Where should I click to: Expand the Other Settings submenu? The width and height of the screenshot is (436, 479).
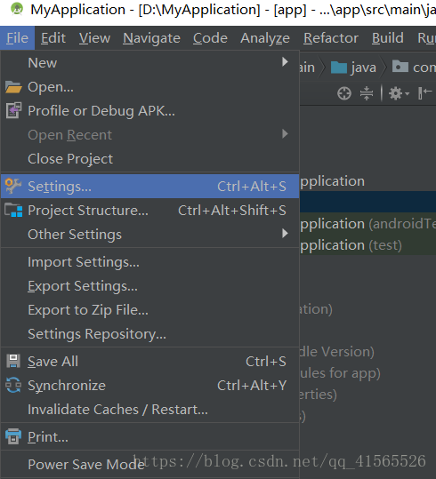149,235
